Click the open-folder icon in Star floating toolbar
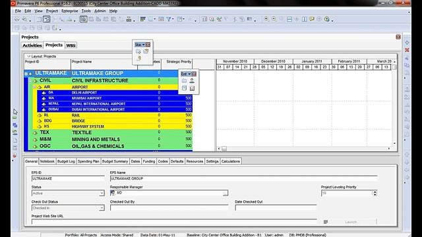 click(146, 51)
